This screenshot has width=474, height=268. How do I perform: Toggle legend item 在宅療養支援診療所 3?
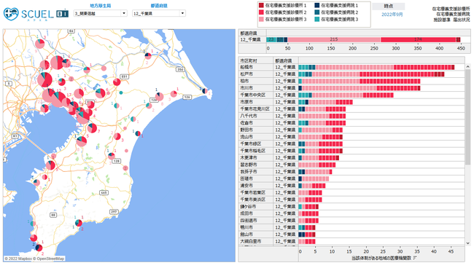tap(283, 20)
